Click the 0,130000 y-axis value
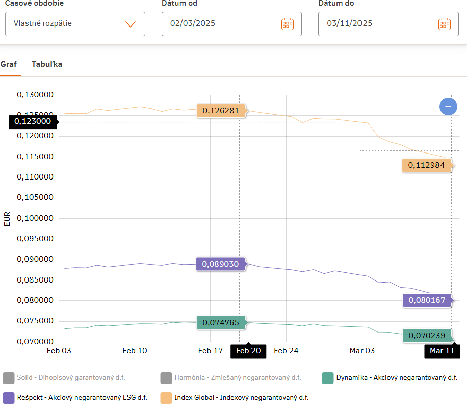This screenshot has height=409, width=467. click(x=35, y=95)
